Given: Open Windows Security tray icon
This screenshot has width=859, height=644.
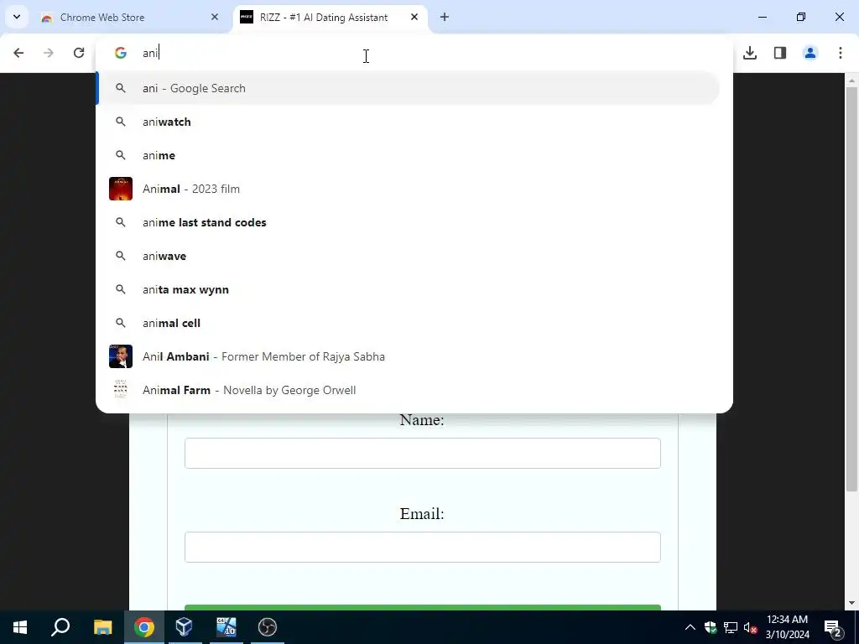Looking at the screenshot, I should point(711,627).
